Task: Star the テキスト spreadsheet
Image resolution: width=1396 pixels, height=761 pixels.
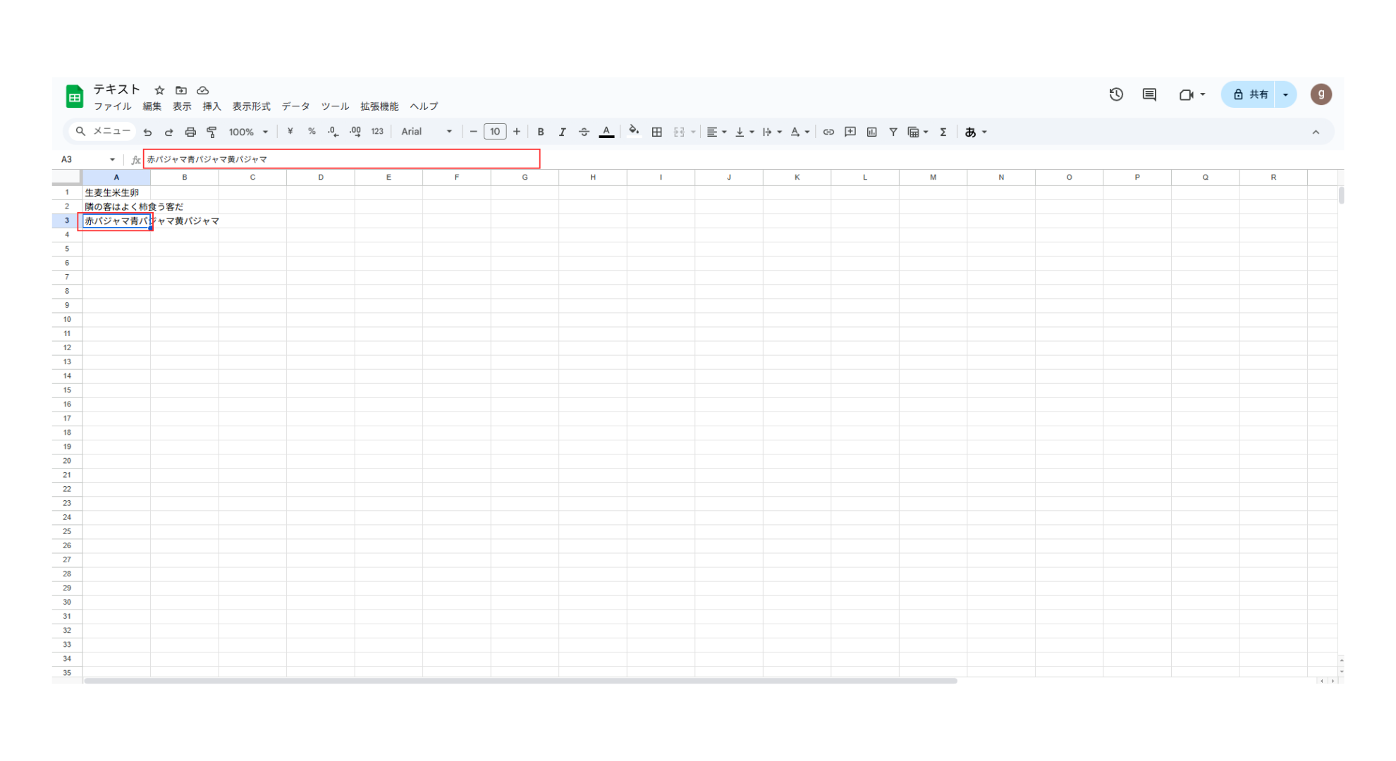Action: pyautogui.click(x=159, y=90)
